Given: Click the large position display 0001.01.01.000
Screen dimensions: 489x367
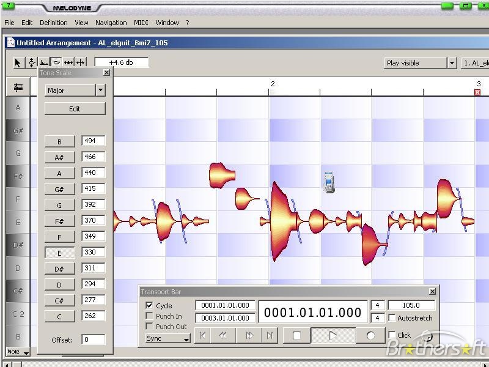Looking at the screenshot, I should (313, 312).
